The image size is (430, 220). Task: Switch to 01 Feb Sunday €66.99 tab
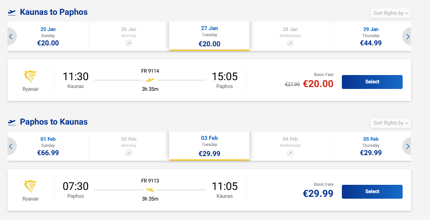click(48, 146)
